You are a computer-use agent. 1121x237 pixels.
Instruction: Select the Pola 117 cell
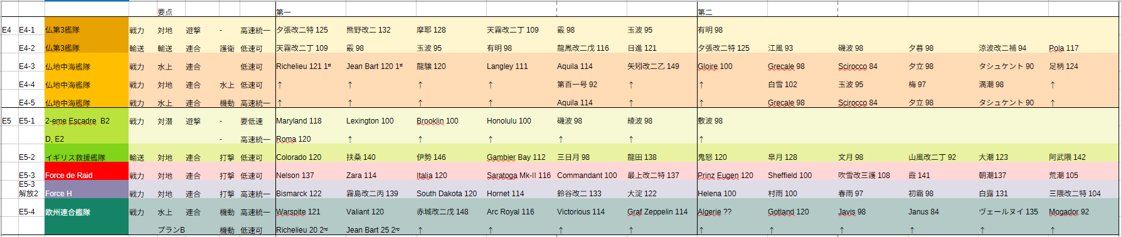(1083, 48)
